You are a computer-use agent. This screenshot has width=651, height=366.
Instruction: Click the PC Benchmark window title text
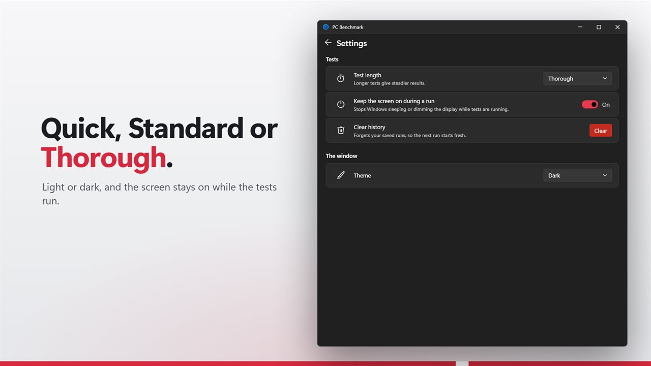click(x=348, y=27)
